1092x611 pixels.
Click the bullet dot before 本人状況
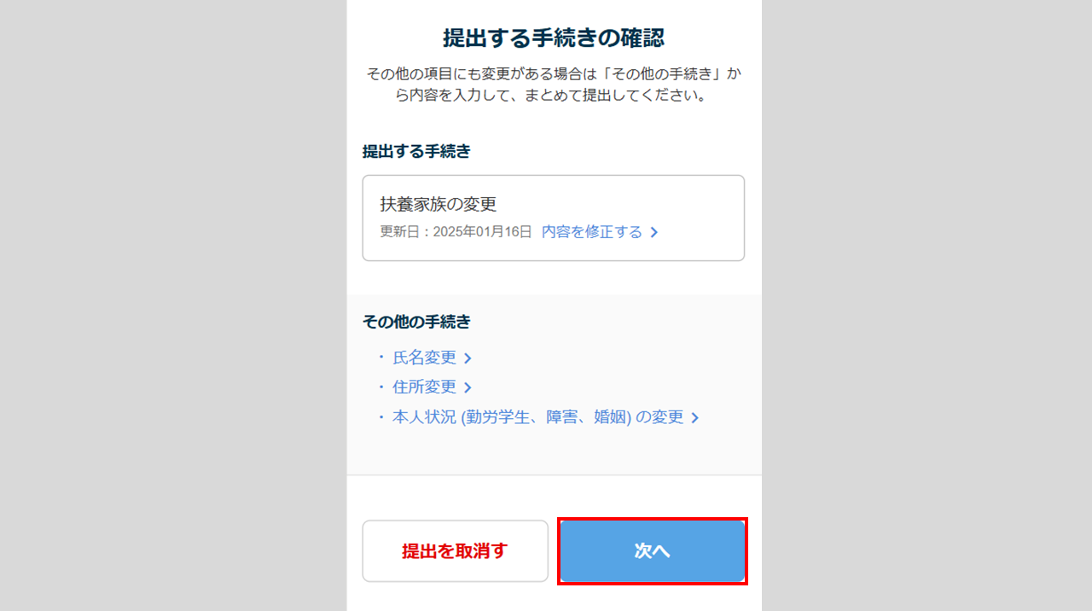381,417
